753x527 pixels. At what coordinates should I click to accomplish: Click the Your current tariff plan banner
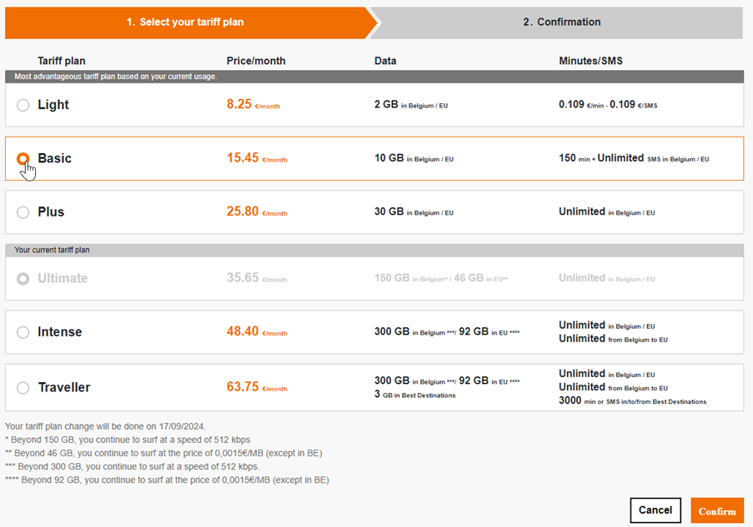(375, 250)
